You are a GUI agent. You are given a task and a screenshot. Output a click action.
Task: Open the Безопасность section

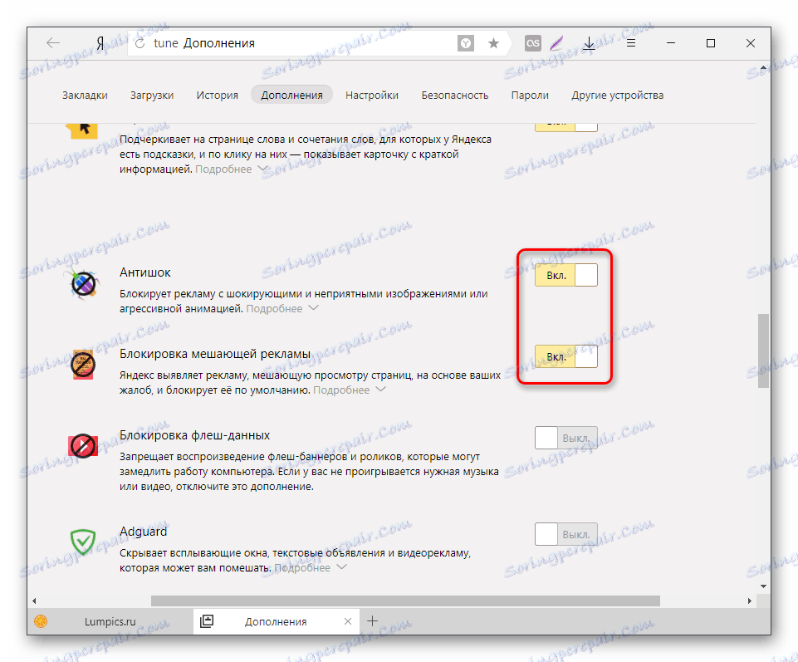455,96
